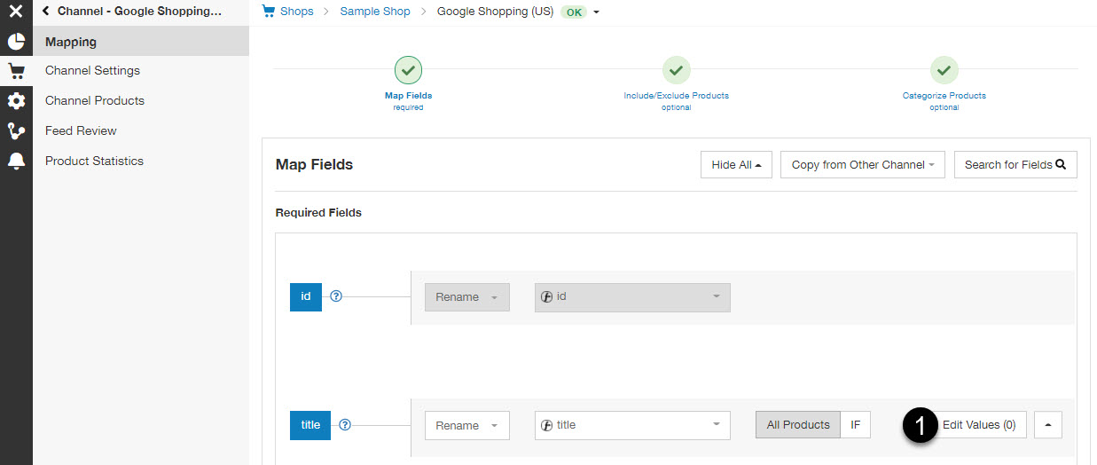Click Channel - Google Shopping header text
The image size is (1097, 465).
coord(139,12)
